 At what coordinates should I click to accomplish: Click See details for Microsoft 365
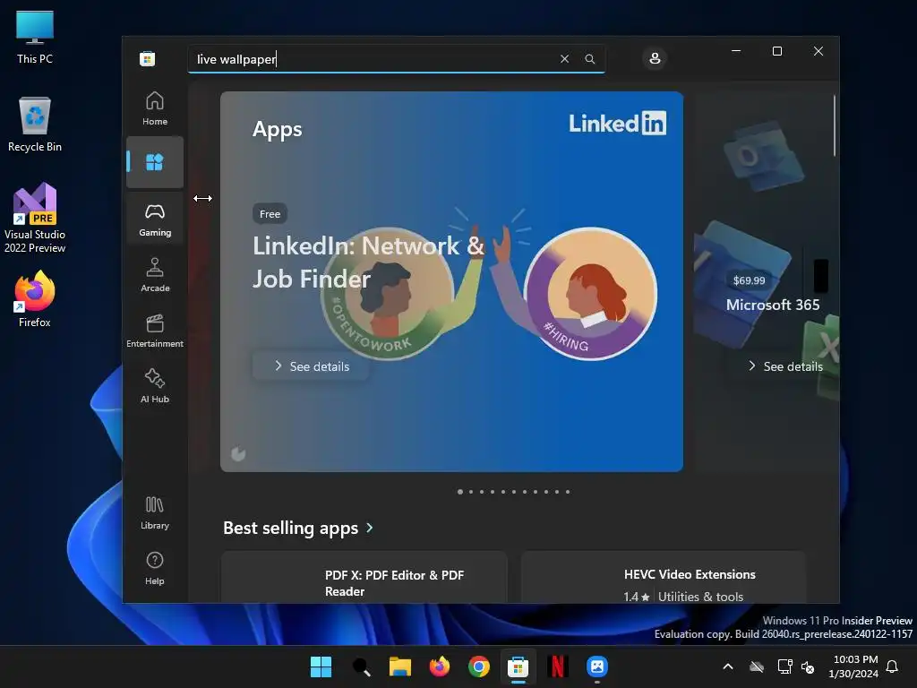[785, 366]
